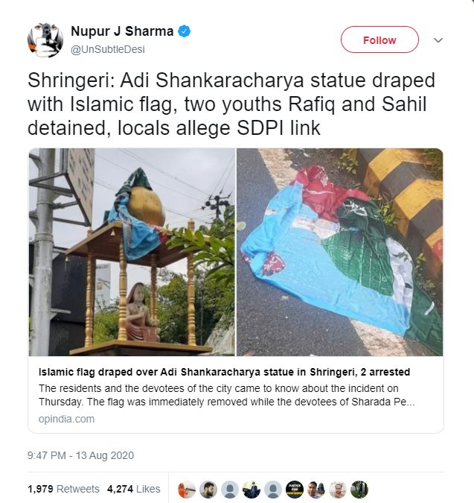Screen dimensions: 474x503
Task: Follow the @UnSubtleDesi account
Action: tap(379, 39)
